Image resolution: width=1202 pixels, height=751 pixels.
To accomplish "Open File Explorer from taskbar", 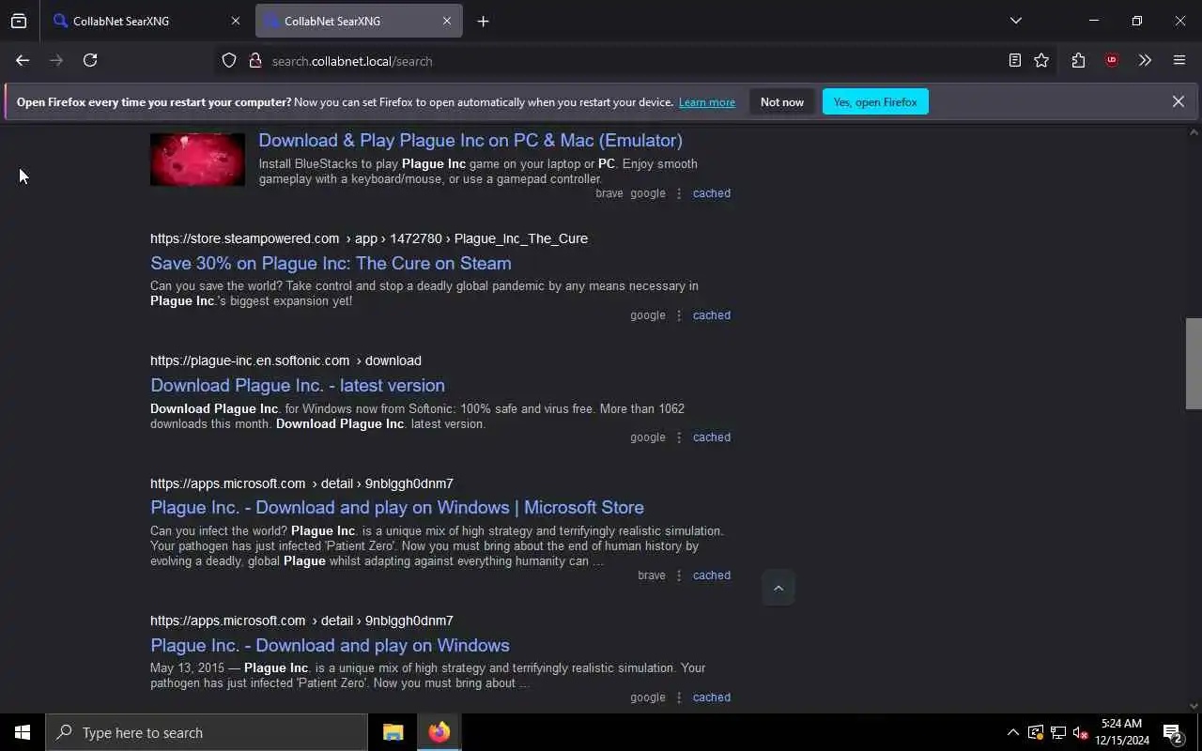I will [393, 732].
